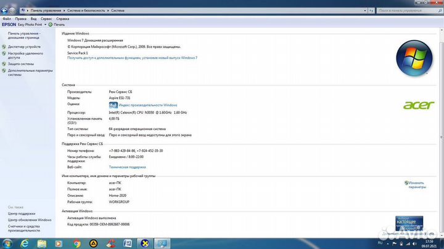Click the Windows Start button
Screen dimensions: 444x249
[x=7, y=243]
